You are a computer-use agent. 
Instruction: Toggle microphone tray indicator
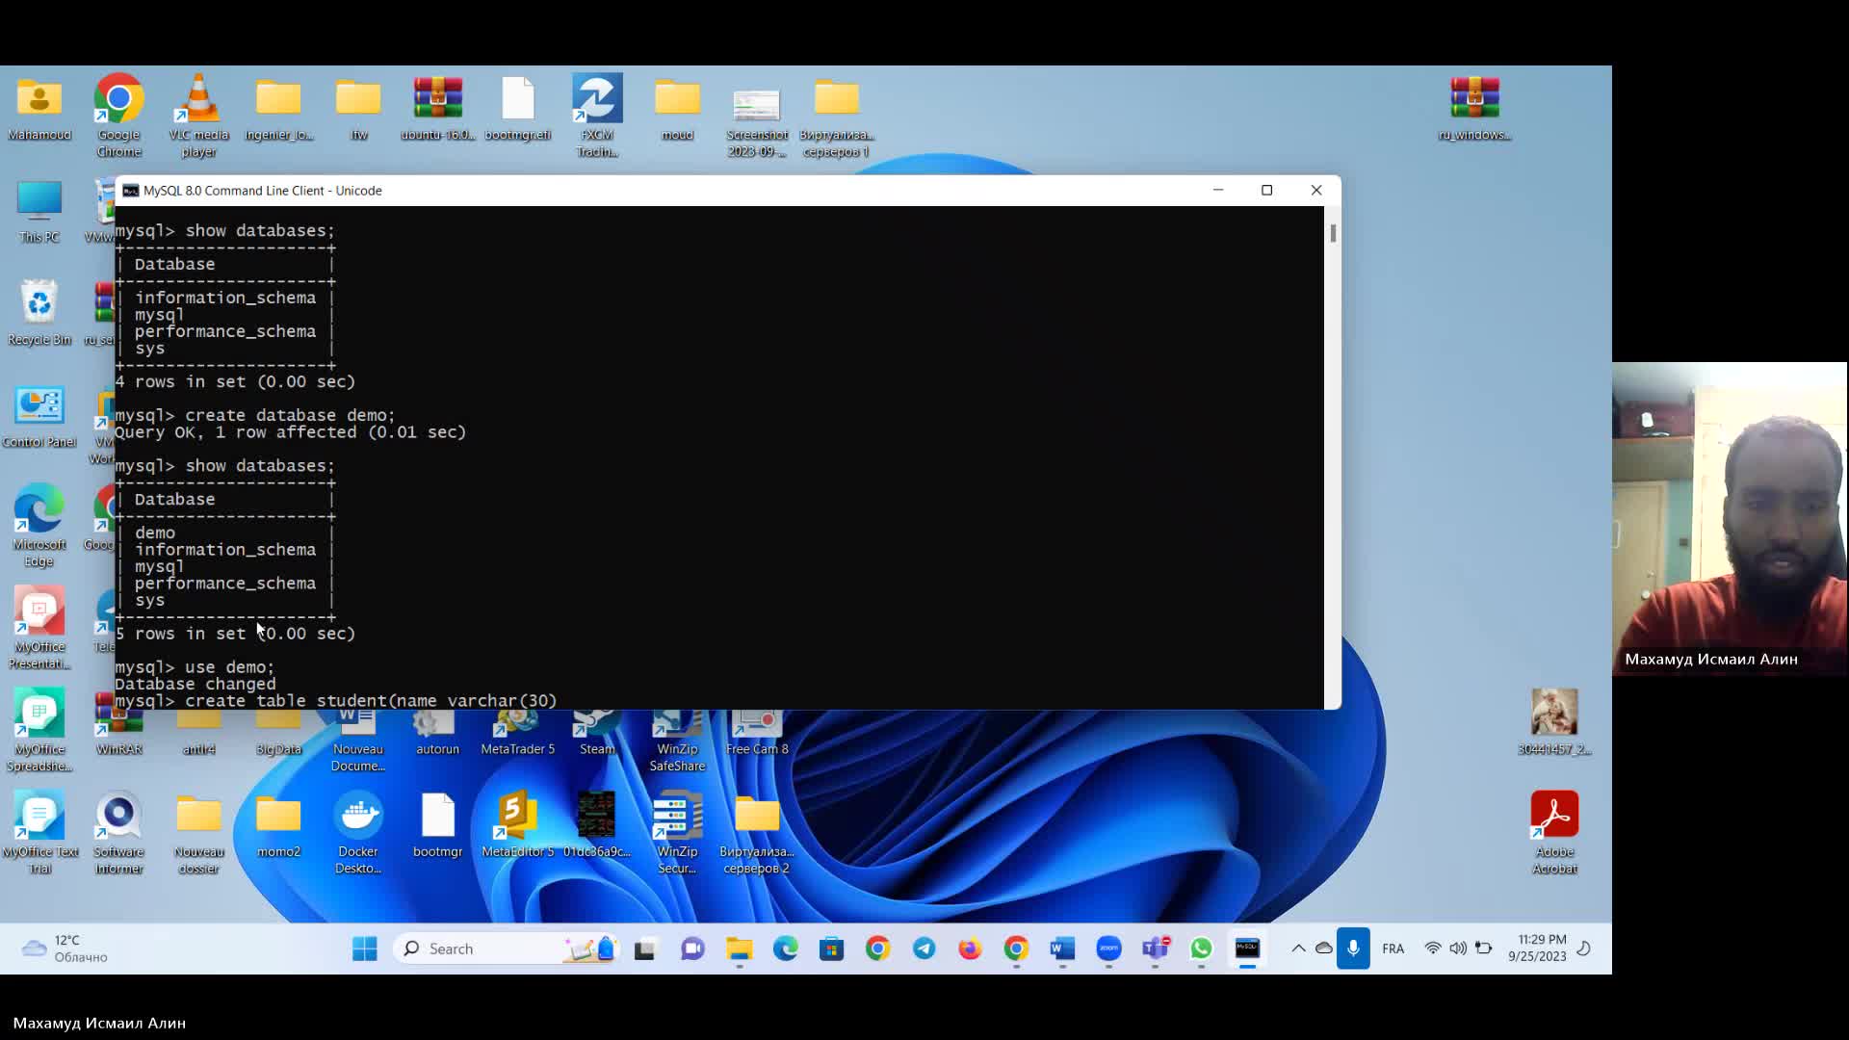click(x=1353, y=949)
